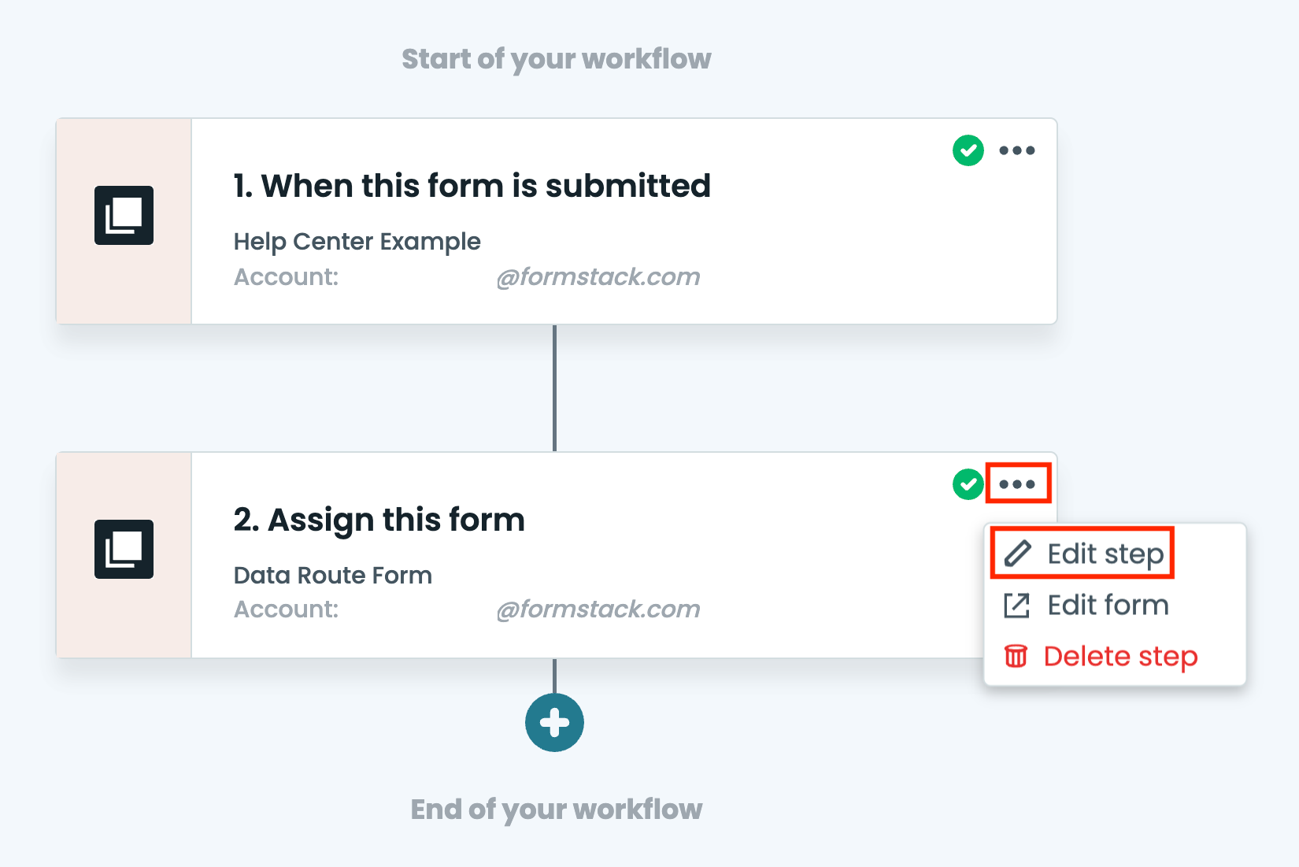The image size is (1299, 867).
Task: Click the pencil icon beside Edit step
Action: click(1017, 554)
